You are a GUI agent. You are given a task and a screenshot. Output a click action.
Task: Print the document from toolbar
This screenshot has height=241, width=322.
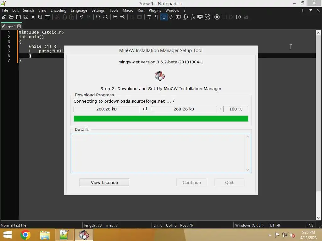click(x=47, y=17)
